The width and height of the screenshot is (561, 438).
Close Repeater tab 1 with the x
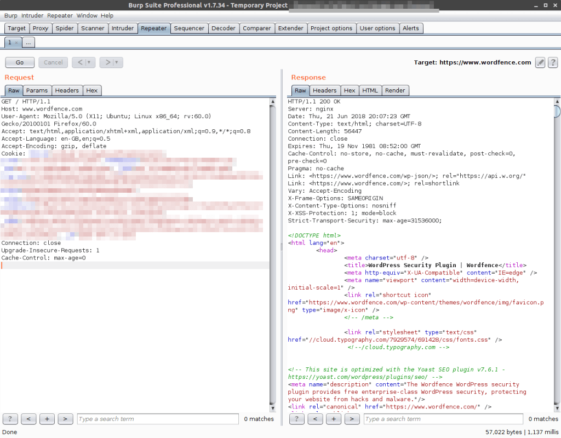tap(16, 43)
